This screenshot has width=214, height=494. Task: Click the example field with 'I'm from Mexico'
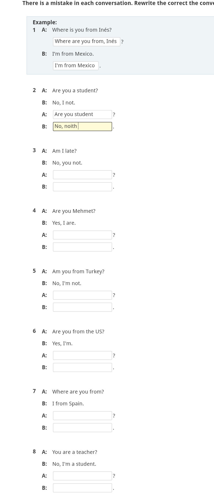[x=75, y=66]
